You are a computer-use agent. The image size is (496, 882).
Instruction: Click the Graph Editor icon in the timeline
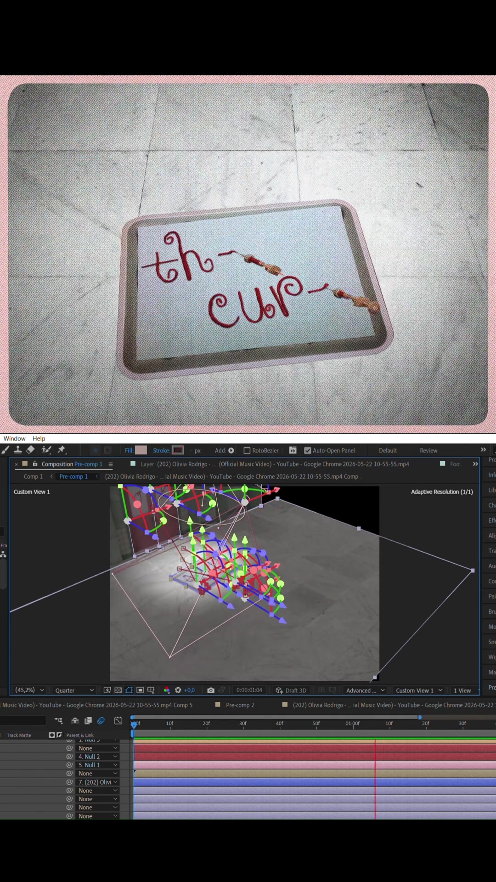pos(118,721)
